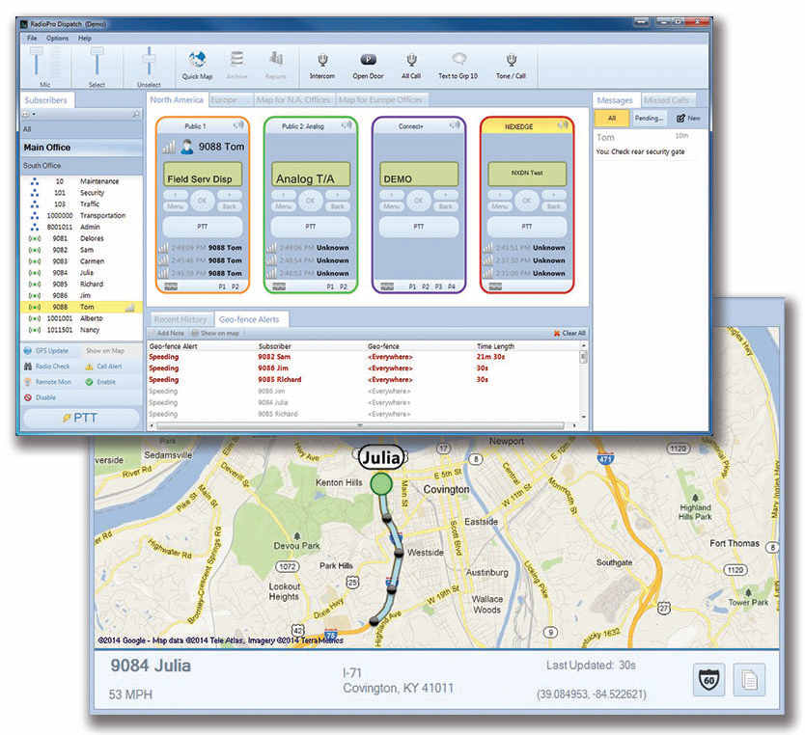Send a Call Alert
Viewport: 805px width, 735px height.
[104, 367]
